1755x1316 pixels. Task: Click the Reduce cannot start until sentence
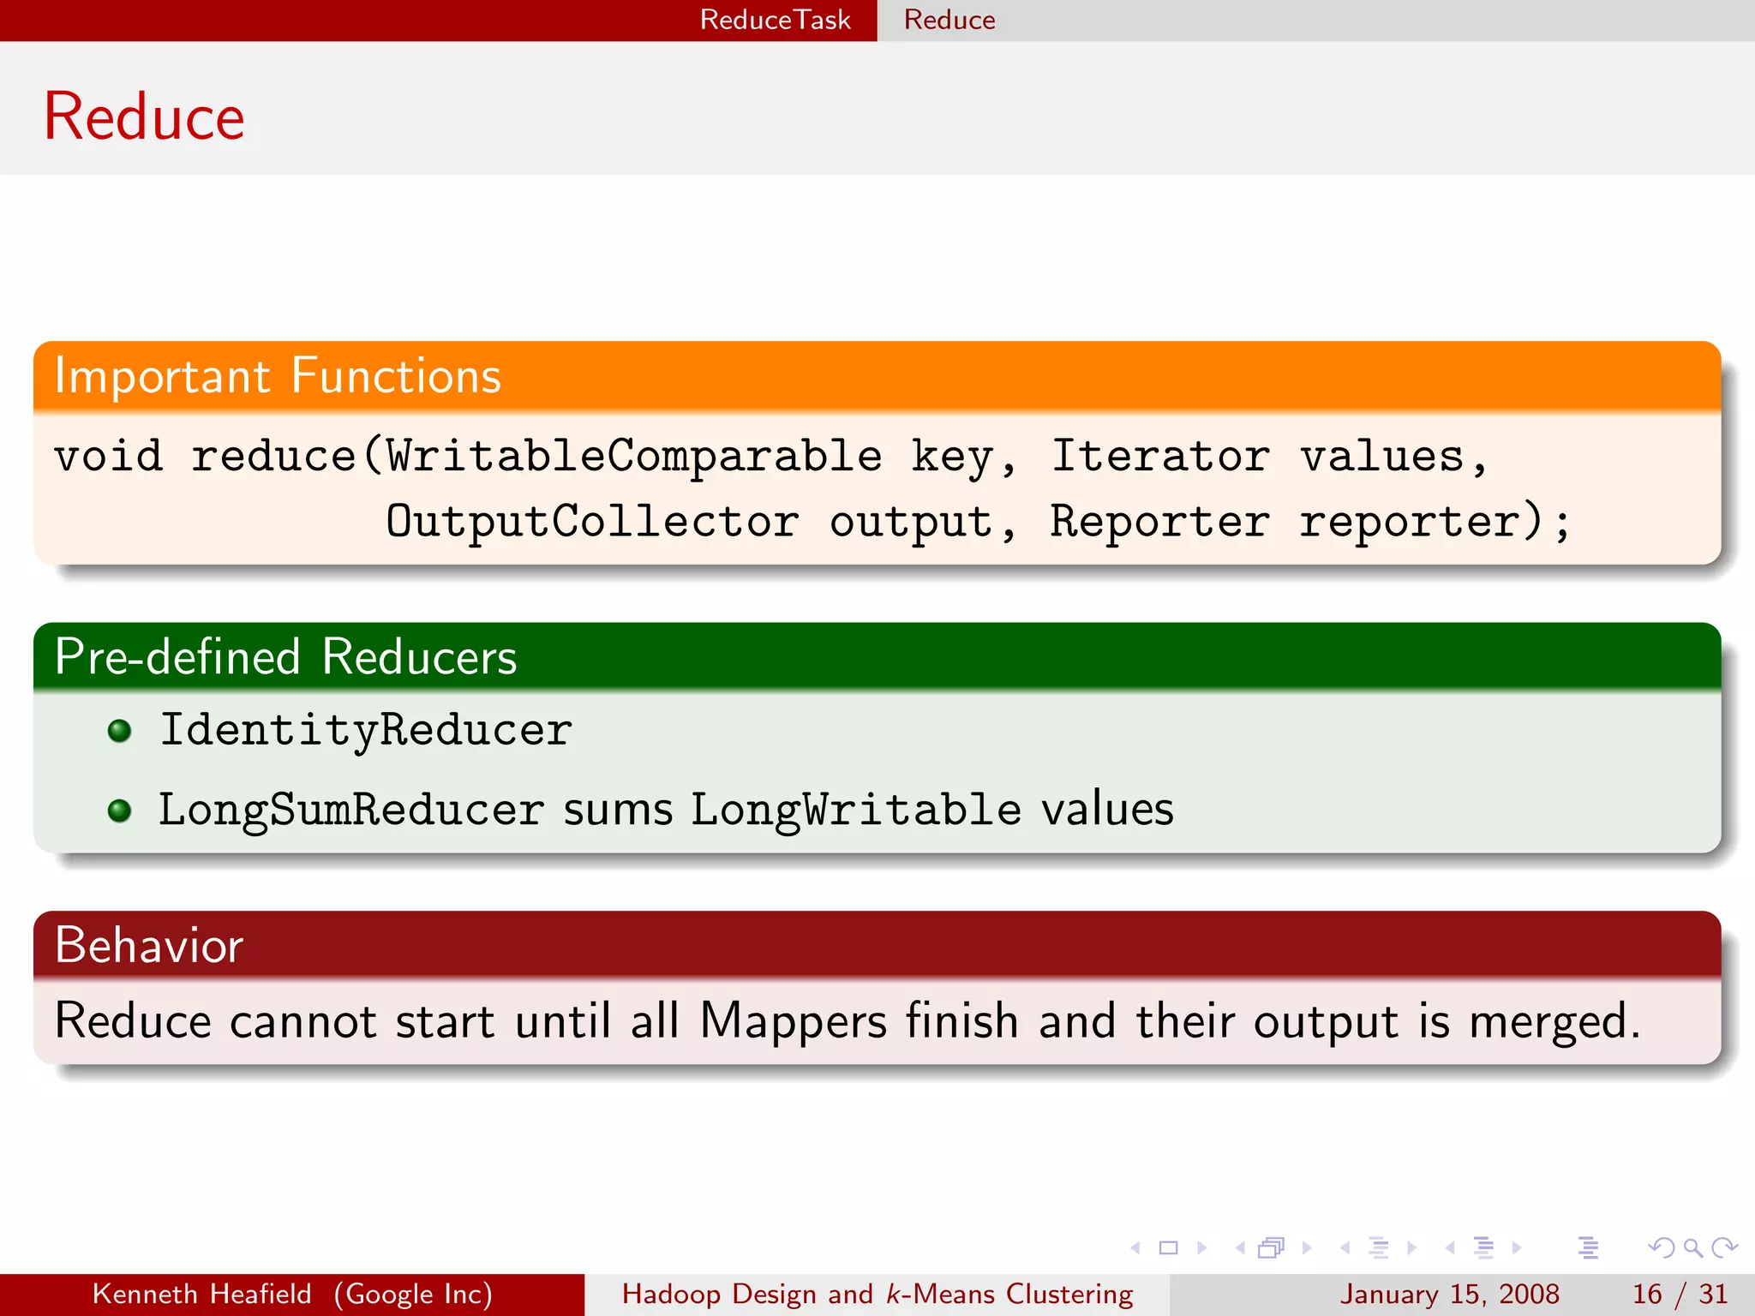[848, 1021]
